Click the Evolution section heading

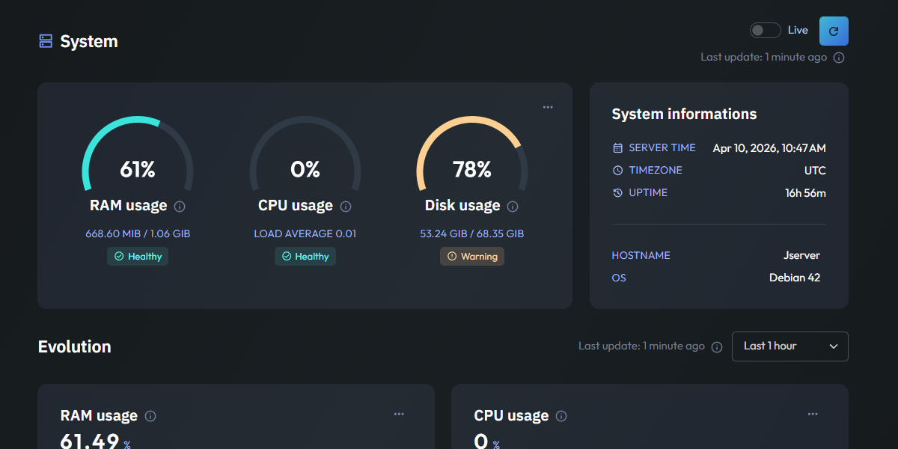click(75, 346)
